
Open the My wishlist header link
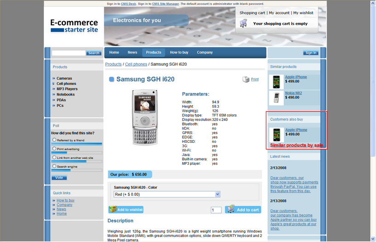click(x=303, y=13)
